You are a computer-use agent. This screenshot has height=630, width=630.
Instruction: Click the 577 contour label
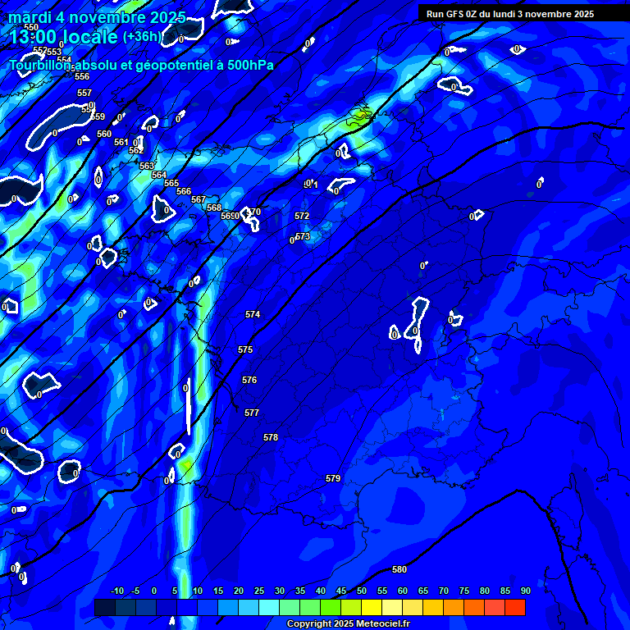coord(252,413)
